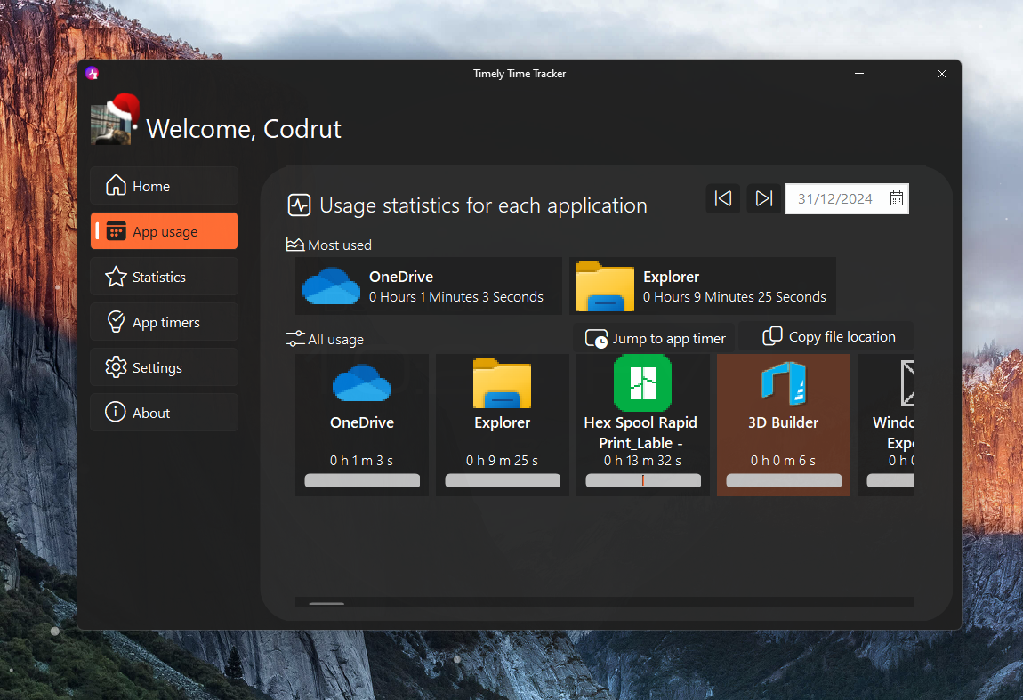This screenshot has width=1023, height=700.
Task: Click the App usage calendar icon
Action: (x=116, y=231)
